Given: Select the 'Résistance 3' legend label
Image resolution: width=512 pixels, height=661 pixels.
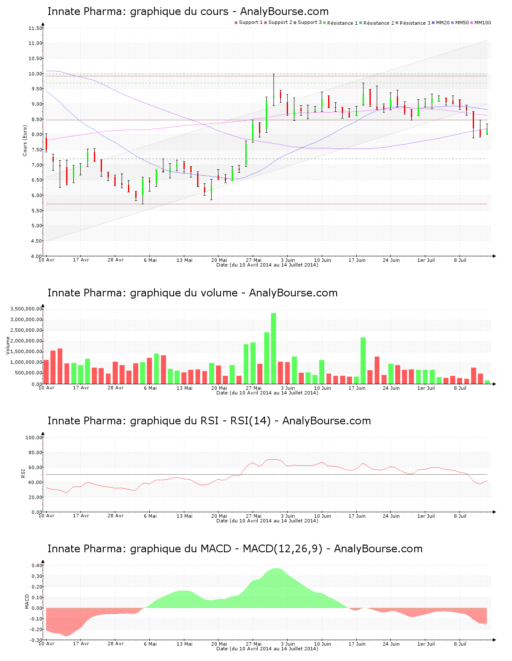Looking at the screenshot, I should tap(415, 23).
